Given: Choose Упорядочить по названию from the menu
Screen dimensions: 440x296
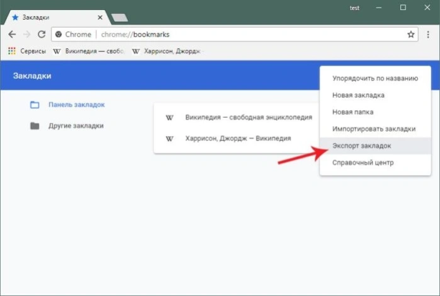Looking at the screenshot, I should point(375,78).
